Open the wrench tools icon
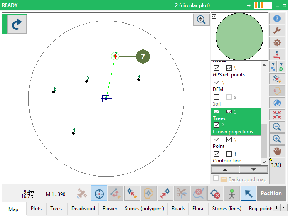 [277, 30]
